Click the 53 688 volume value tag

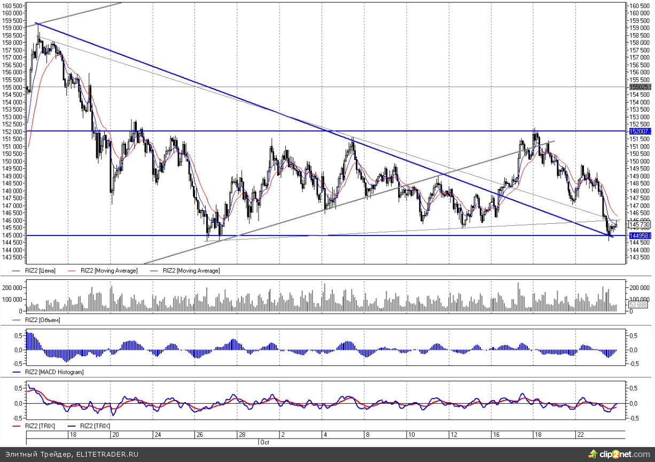coord(638,304)
